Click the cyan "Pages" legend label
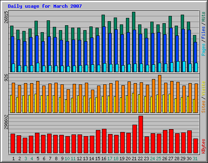This screenshot has width=208, height=163. tap(204, 50)
